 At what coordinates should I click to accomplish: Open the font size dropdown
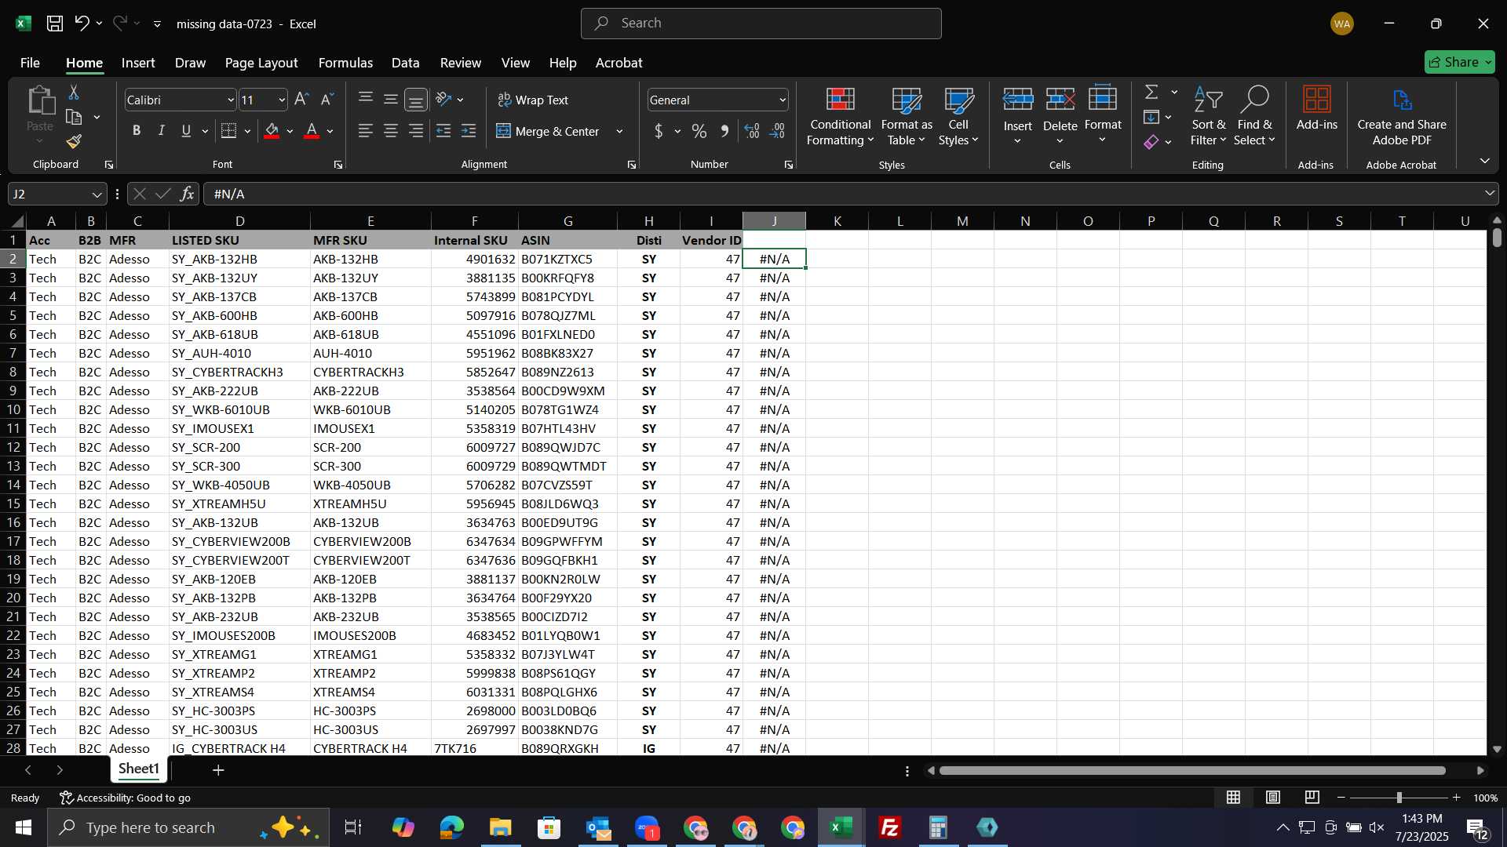pos(282,100)
